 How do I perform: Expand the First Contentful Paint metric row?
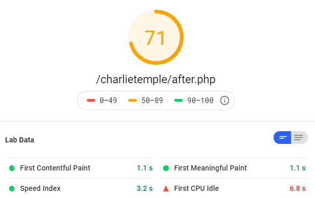79,168
